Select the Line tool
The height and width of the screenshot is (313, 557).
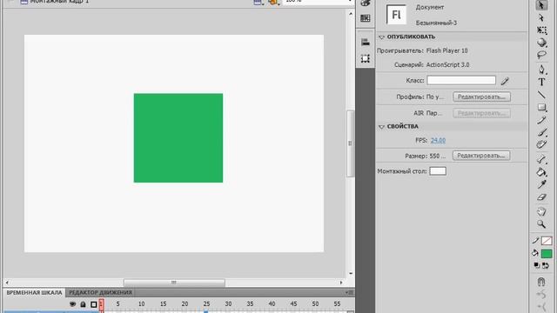pyautogui.click(x=541, y=95)
